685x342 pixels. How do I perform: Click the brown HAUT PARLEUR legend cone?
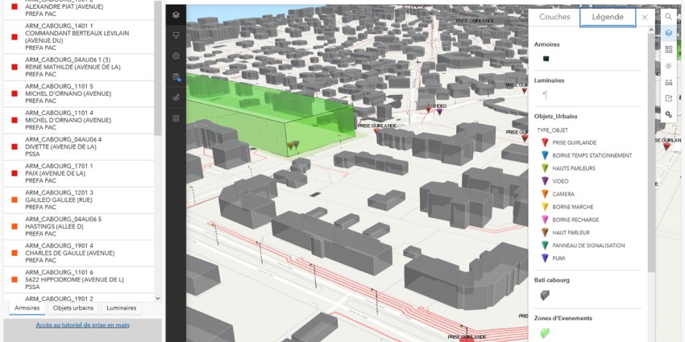pyautogui.click(x=545, y=233)
